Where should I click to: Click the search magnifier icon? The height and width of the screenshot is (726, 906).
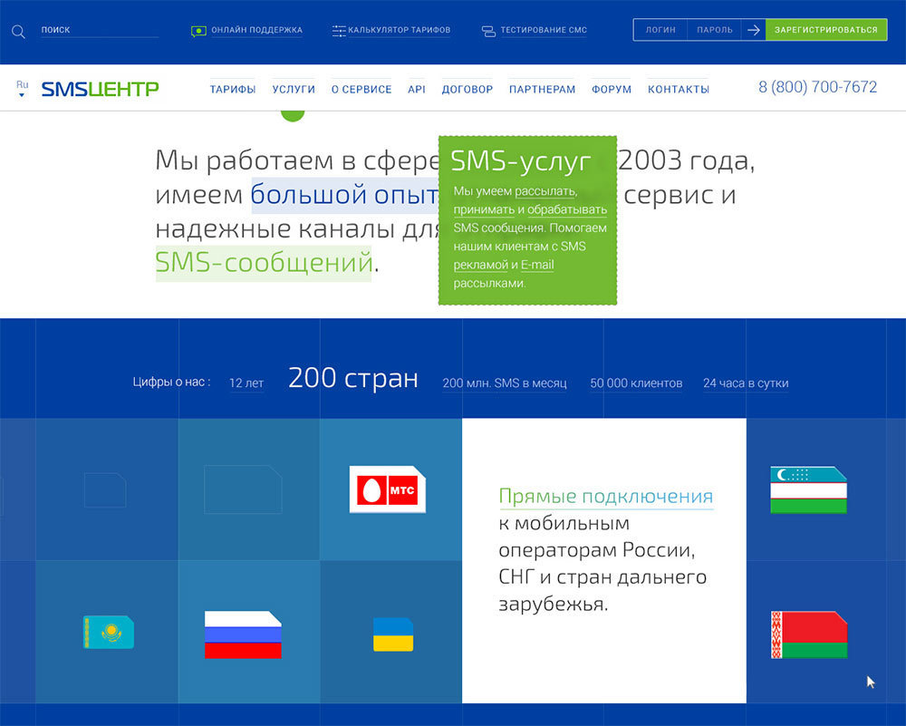(x=18, y=32)
